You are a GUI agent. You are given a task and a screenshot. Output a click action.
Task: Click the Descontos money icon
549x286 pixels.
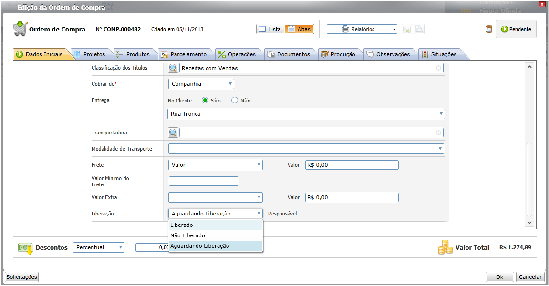25,248
